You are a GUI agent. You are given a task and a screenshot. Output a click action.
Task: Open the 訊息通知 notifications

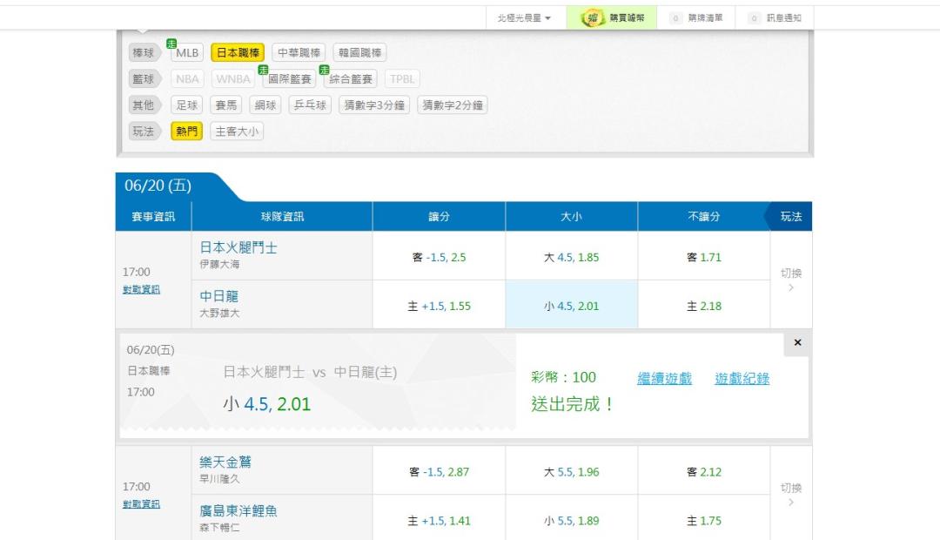(775, 18)
